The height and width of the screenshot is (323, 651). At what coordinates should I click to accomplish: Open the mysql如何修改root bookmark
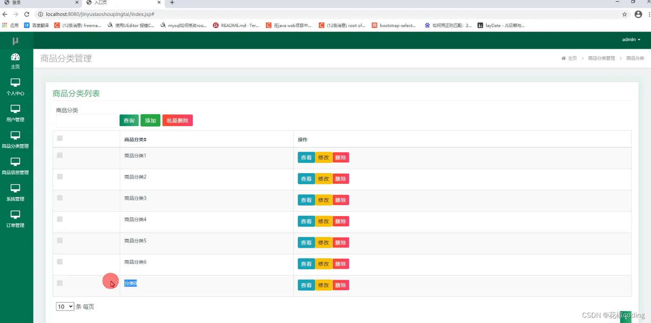(183, 26)
